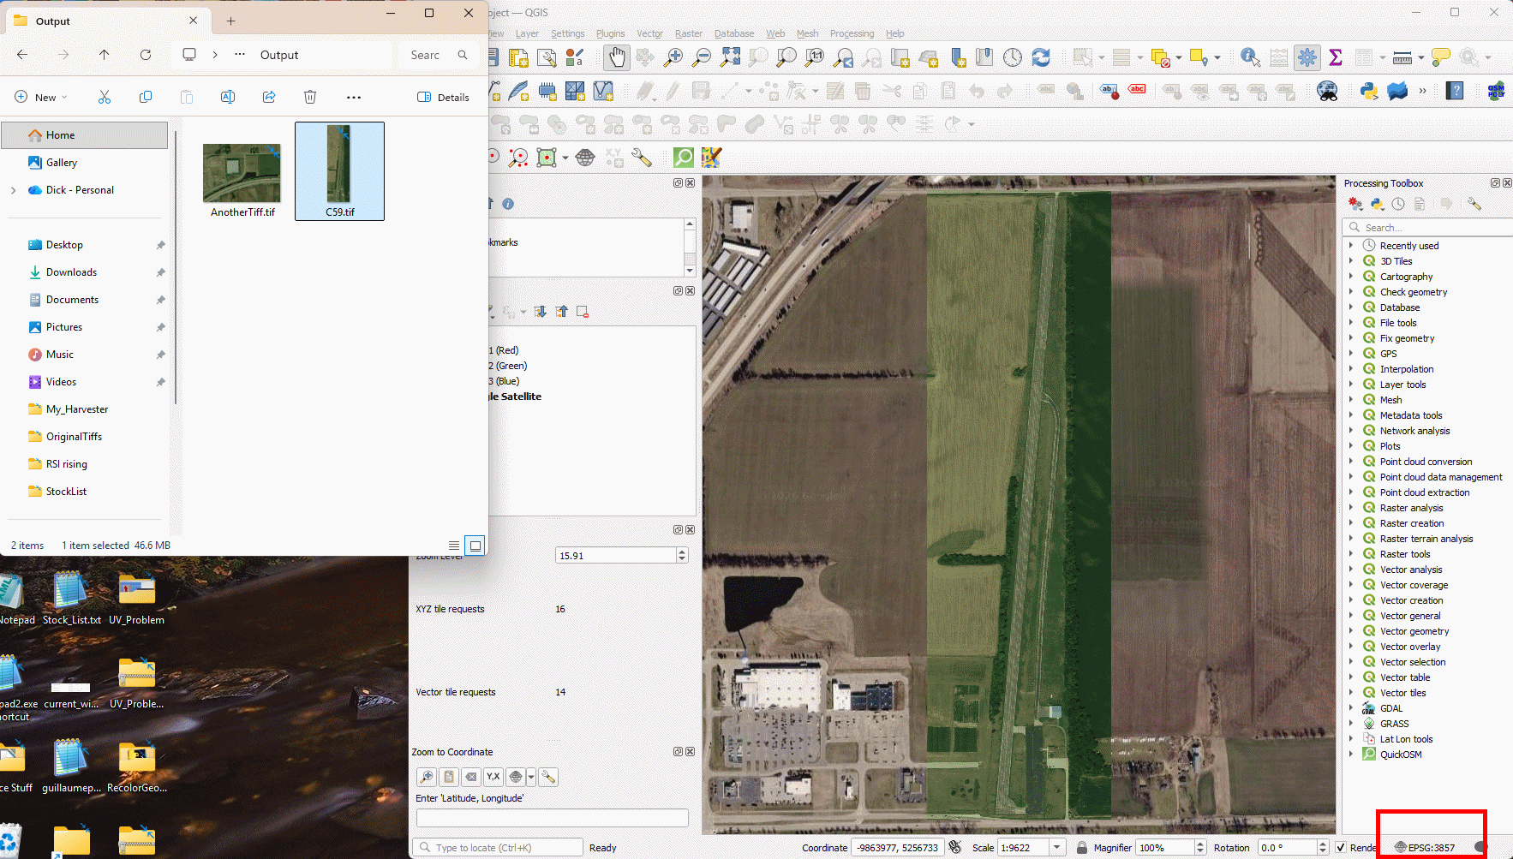
Task: Click the Processing Toolbox history clock icon
Action: click(x=1398, y=204)
